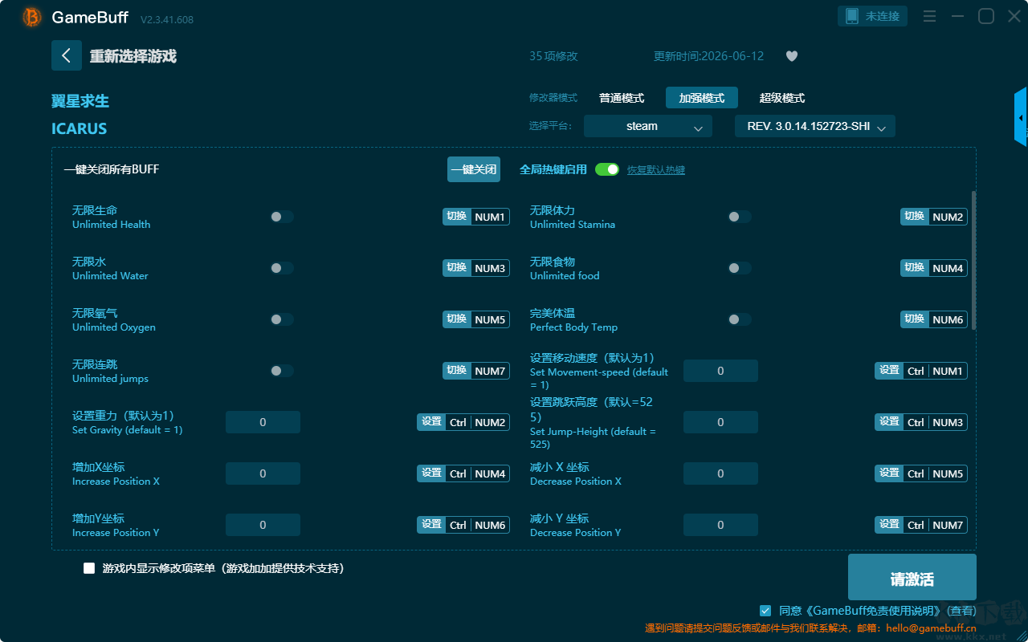Check show in-game modifier menu checkbox
This screenshot has width=1028, height=642.
coord(89,568)
